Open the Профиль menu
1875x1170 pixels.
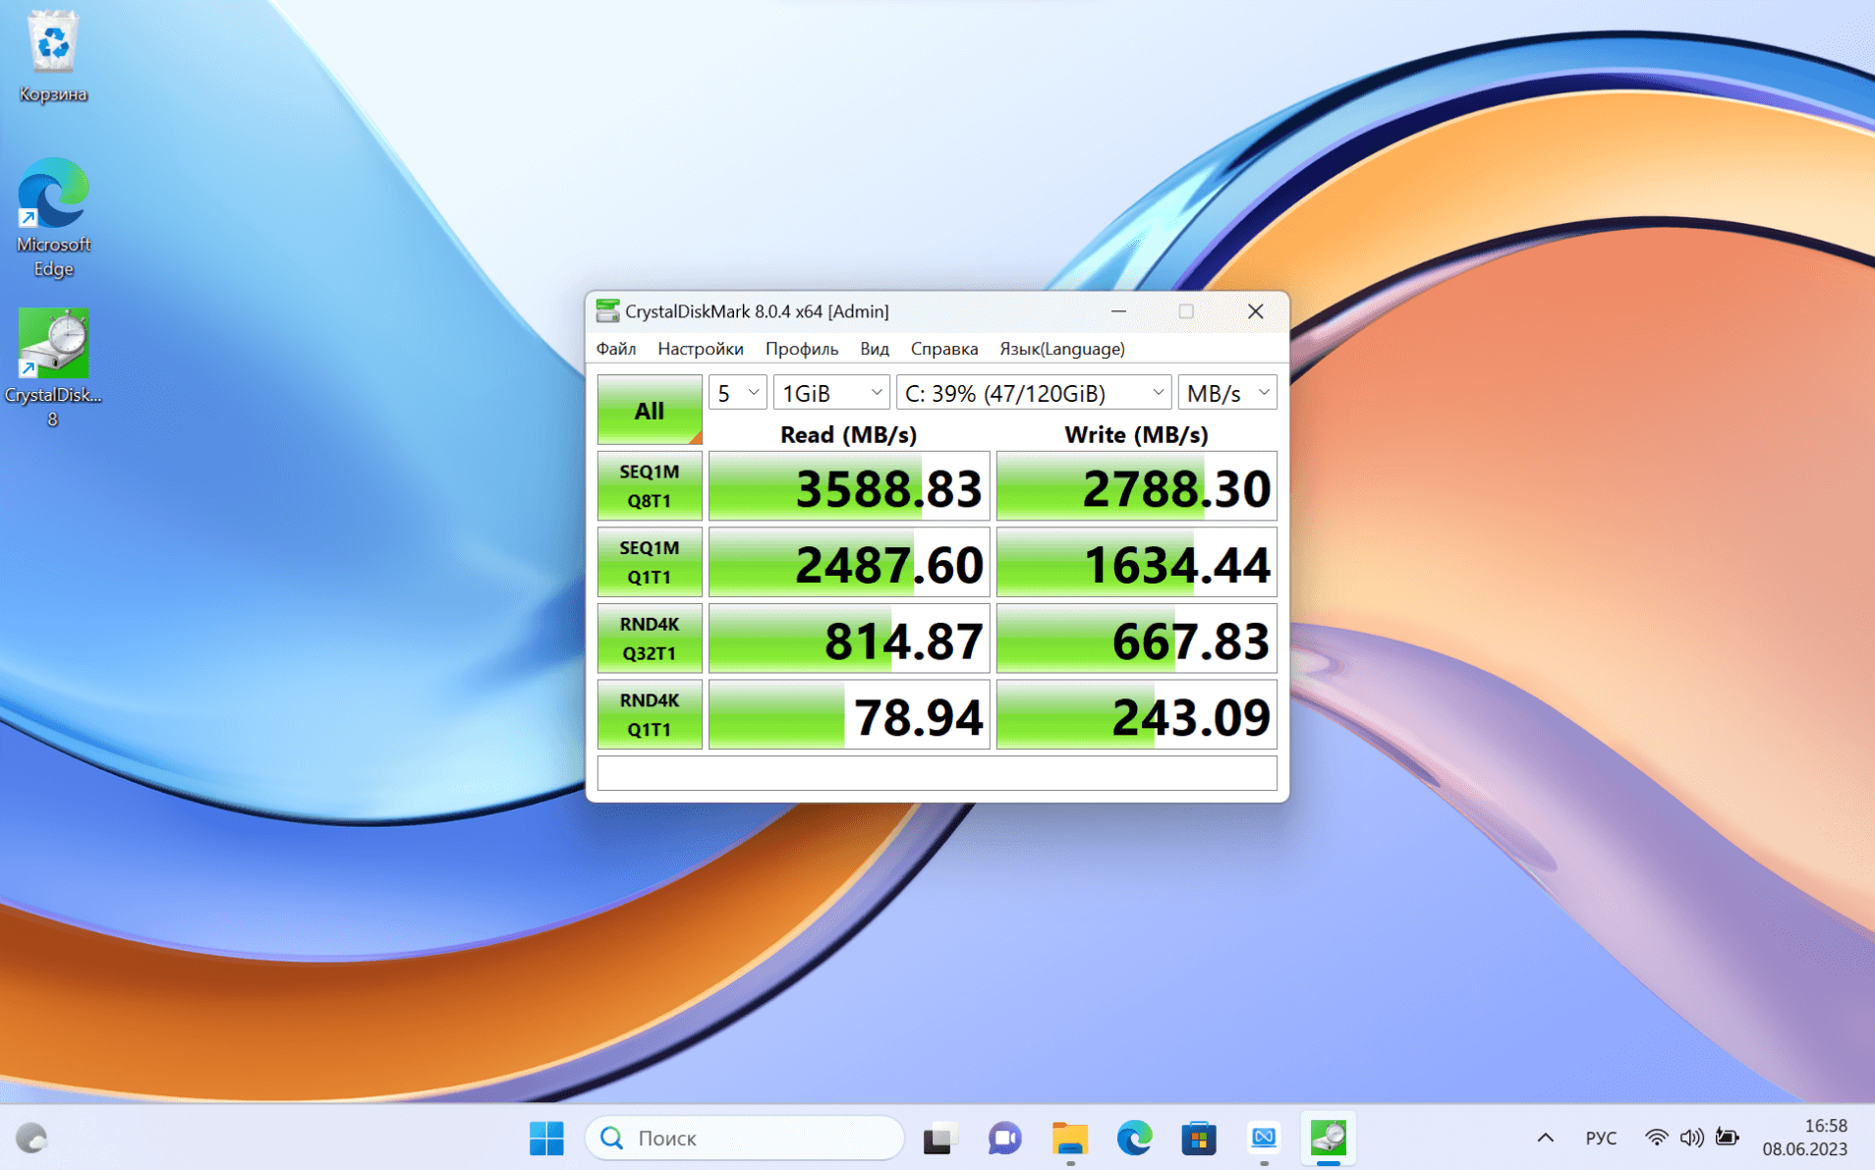pos(801,349)
